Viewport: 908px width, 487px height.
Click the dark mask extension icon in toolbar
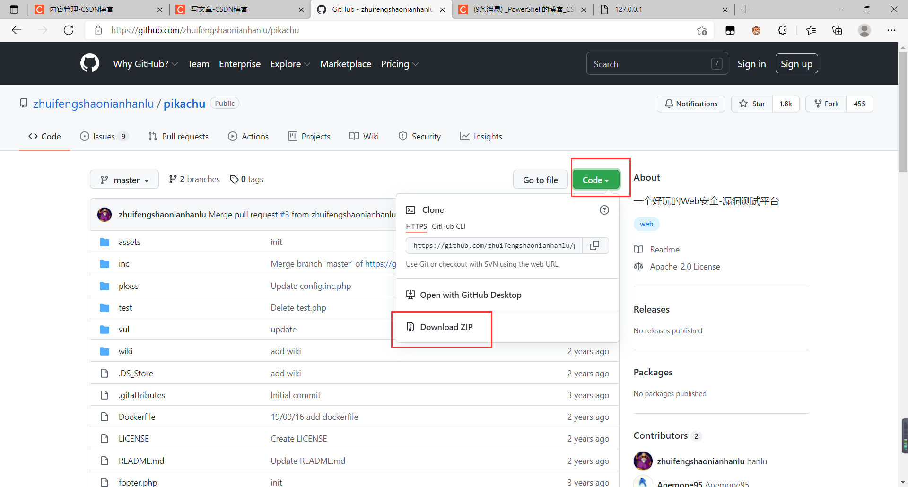[x=730, y=30]
